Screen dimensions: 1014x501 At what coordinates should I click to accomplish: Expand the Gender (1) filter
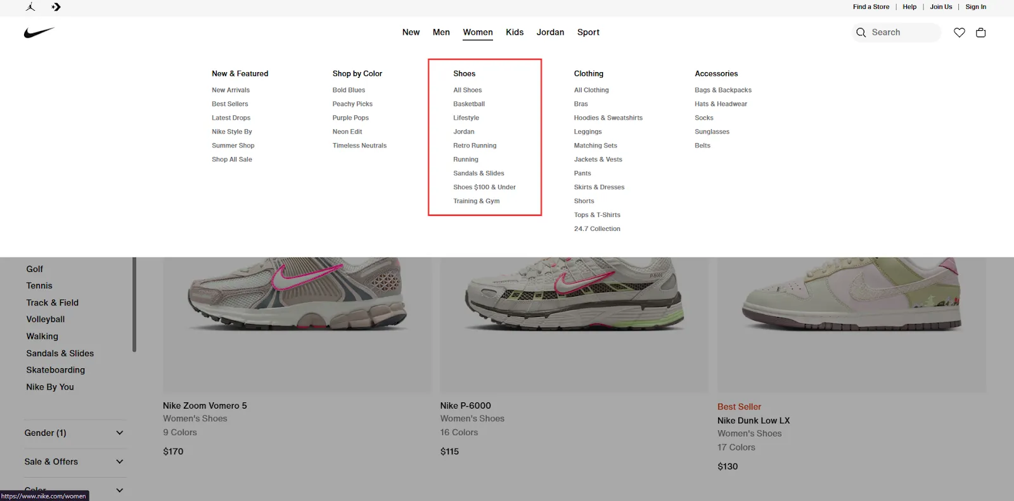[x=74, y=433]
